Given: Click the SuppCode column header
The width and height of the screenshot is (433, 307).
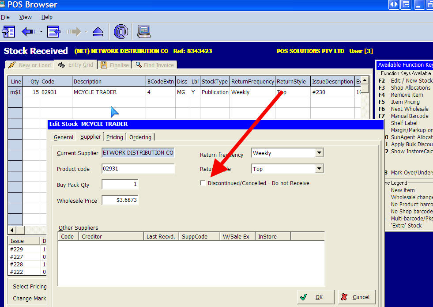Looking at the screenshot, I should point(199,236).
